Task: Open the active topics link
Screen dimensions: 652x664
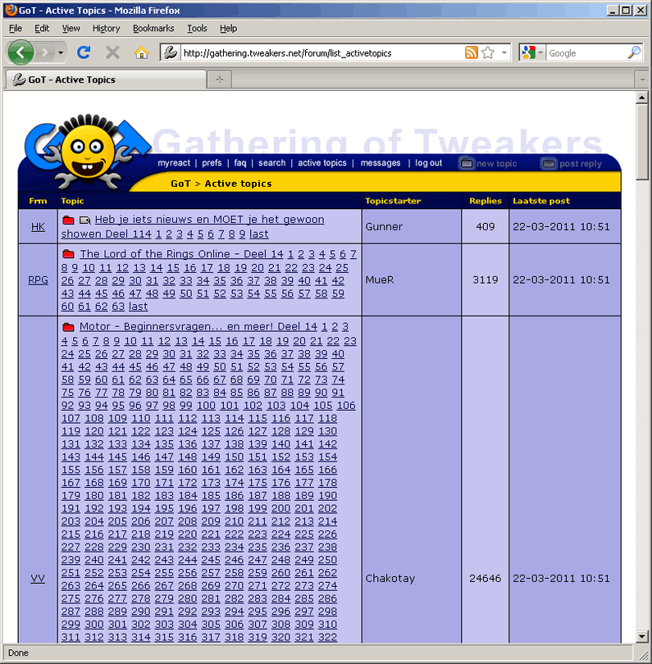Action: (x=322, y=163)
